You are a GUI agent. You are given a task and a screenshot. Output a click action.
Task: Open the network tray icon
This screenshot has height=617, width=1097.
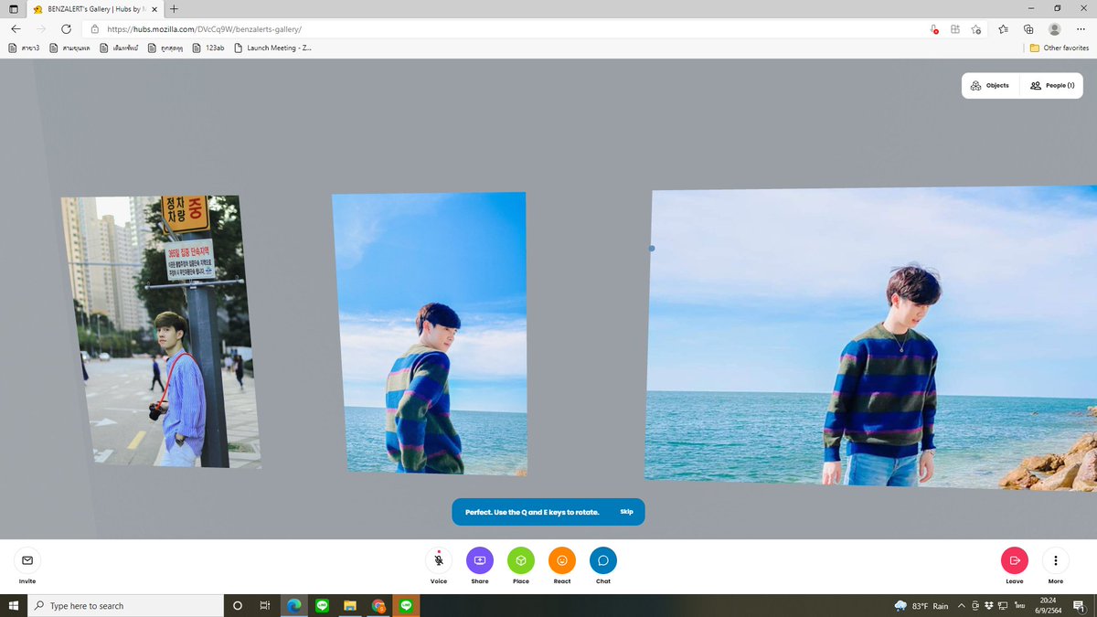(x=1002, y=606)
